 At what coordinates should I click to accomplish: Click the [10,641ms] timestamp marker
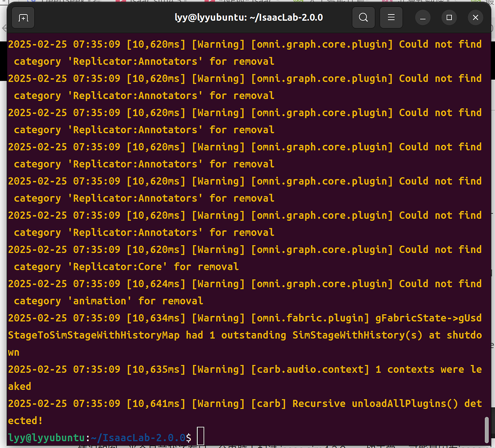pos(156,404)
